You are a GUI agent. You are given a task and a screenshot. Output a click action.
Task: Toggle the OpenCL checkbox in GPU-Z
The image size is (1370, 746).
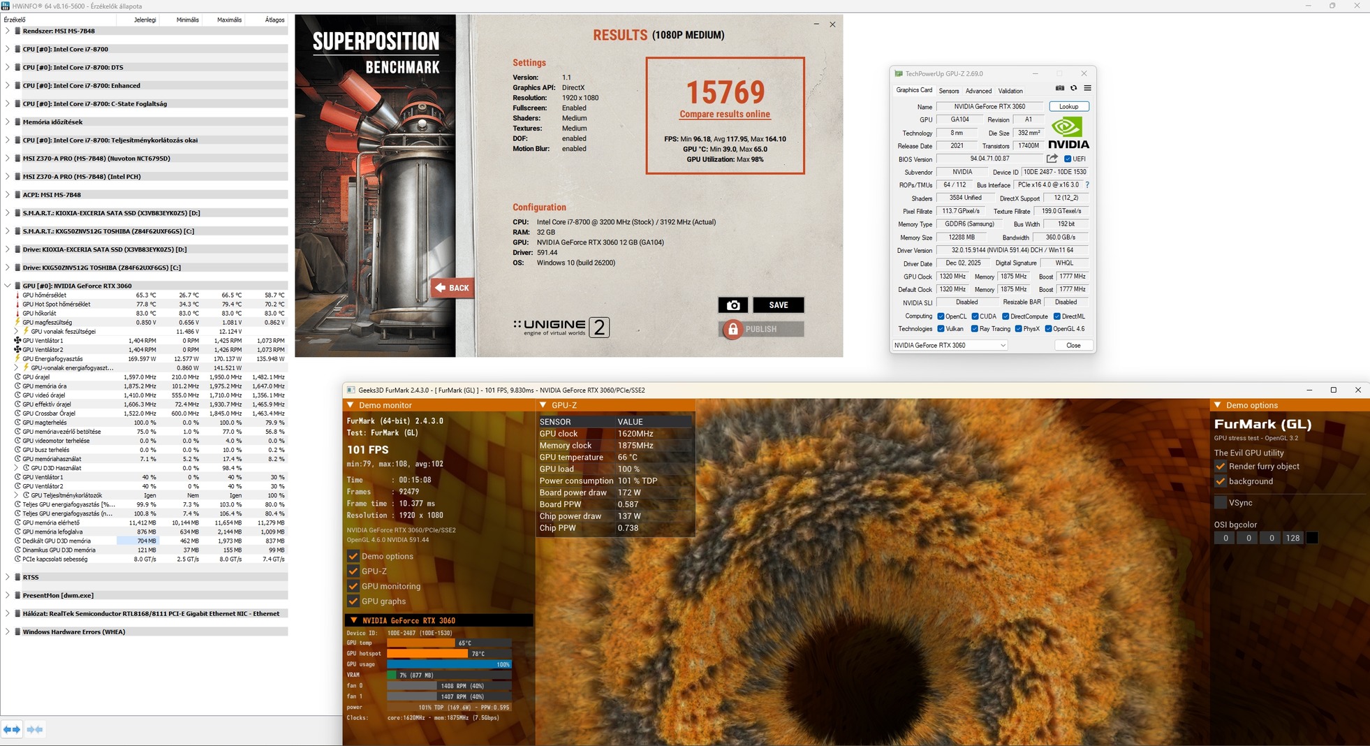941,316
